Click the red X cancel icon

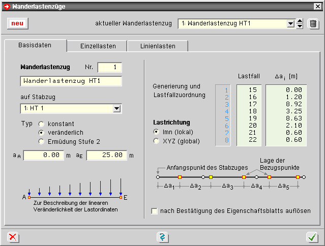click(x=13, y=237)
